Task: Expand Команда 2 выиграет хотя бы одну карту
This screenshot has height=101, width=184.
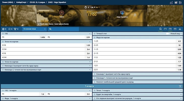Action: 46,66
